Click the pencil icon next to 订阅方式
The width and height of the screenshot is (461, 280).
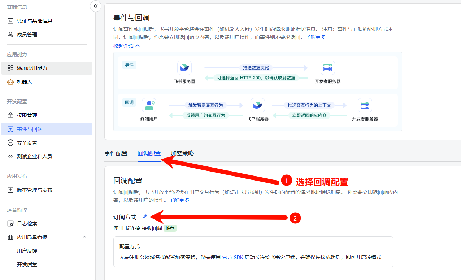tap(145, 217)
